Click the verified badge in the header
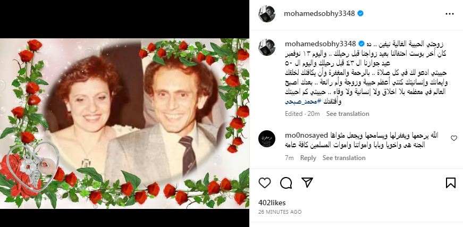Image resolution: width=463 pixels, height=227 pixels. pyautogui.click(x=360, y=14)
